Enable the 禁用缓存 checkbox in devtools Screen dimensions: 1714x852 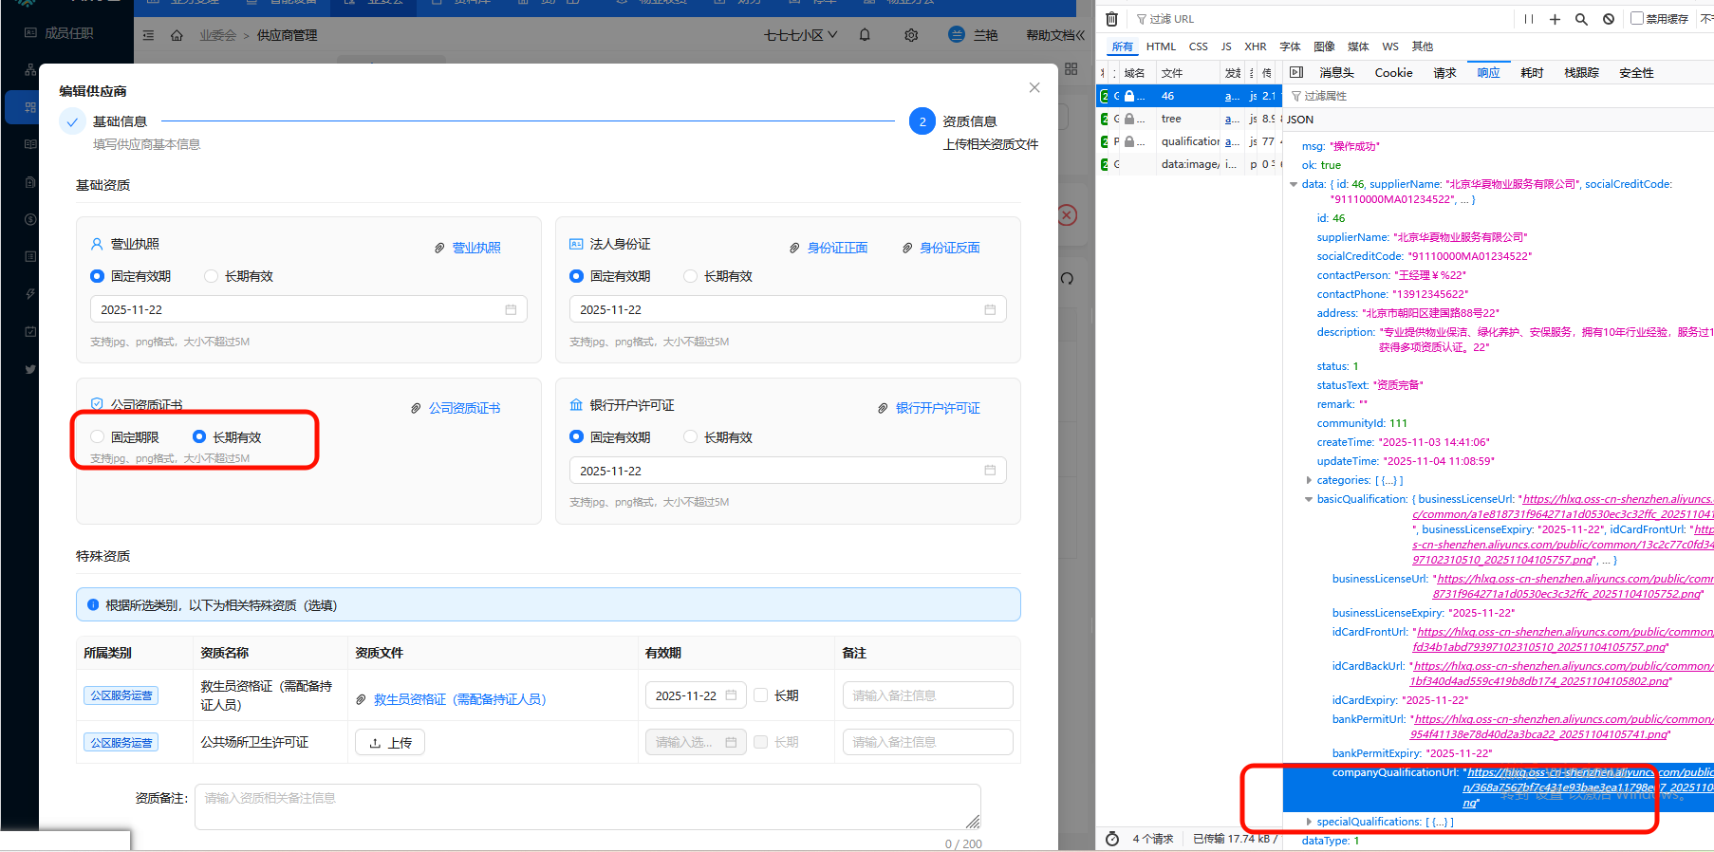tap(1637, 18)
